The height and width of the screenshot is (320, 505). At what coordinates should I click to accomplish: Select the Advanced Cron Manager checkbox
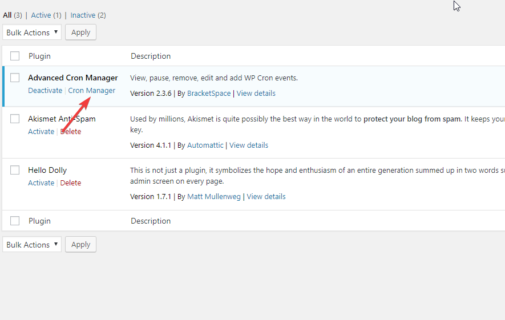pyautogui.click(x=15, y=78)
